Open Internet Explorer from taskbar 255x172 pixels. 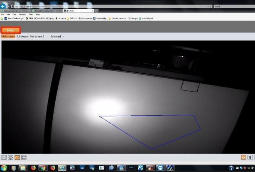coord(63,168)
